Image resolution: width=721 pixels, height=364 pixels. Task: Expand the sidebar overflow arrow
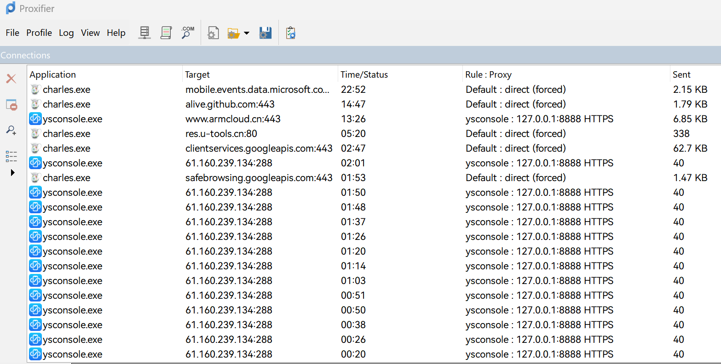(x=12, y=173)
